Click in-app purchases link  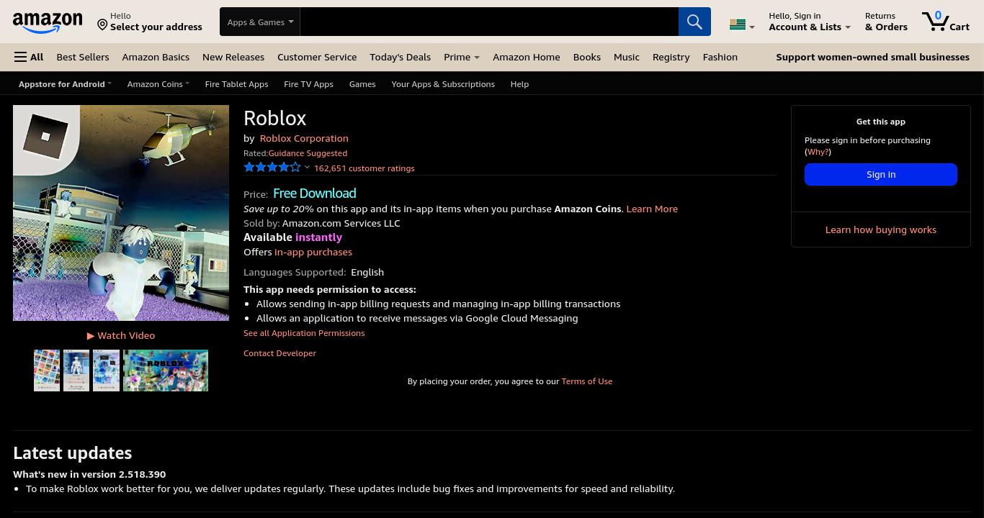click(313, 252)
